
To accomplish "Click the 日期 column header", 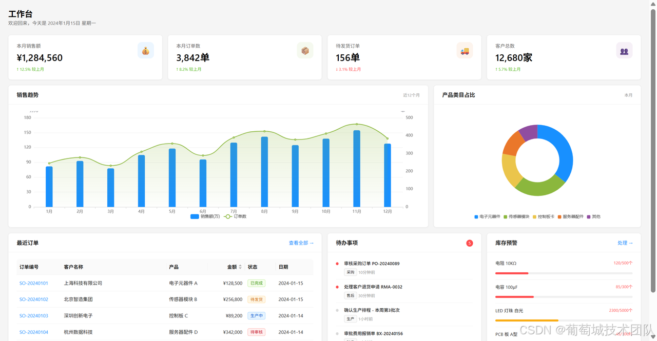I will [283, 267].
